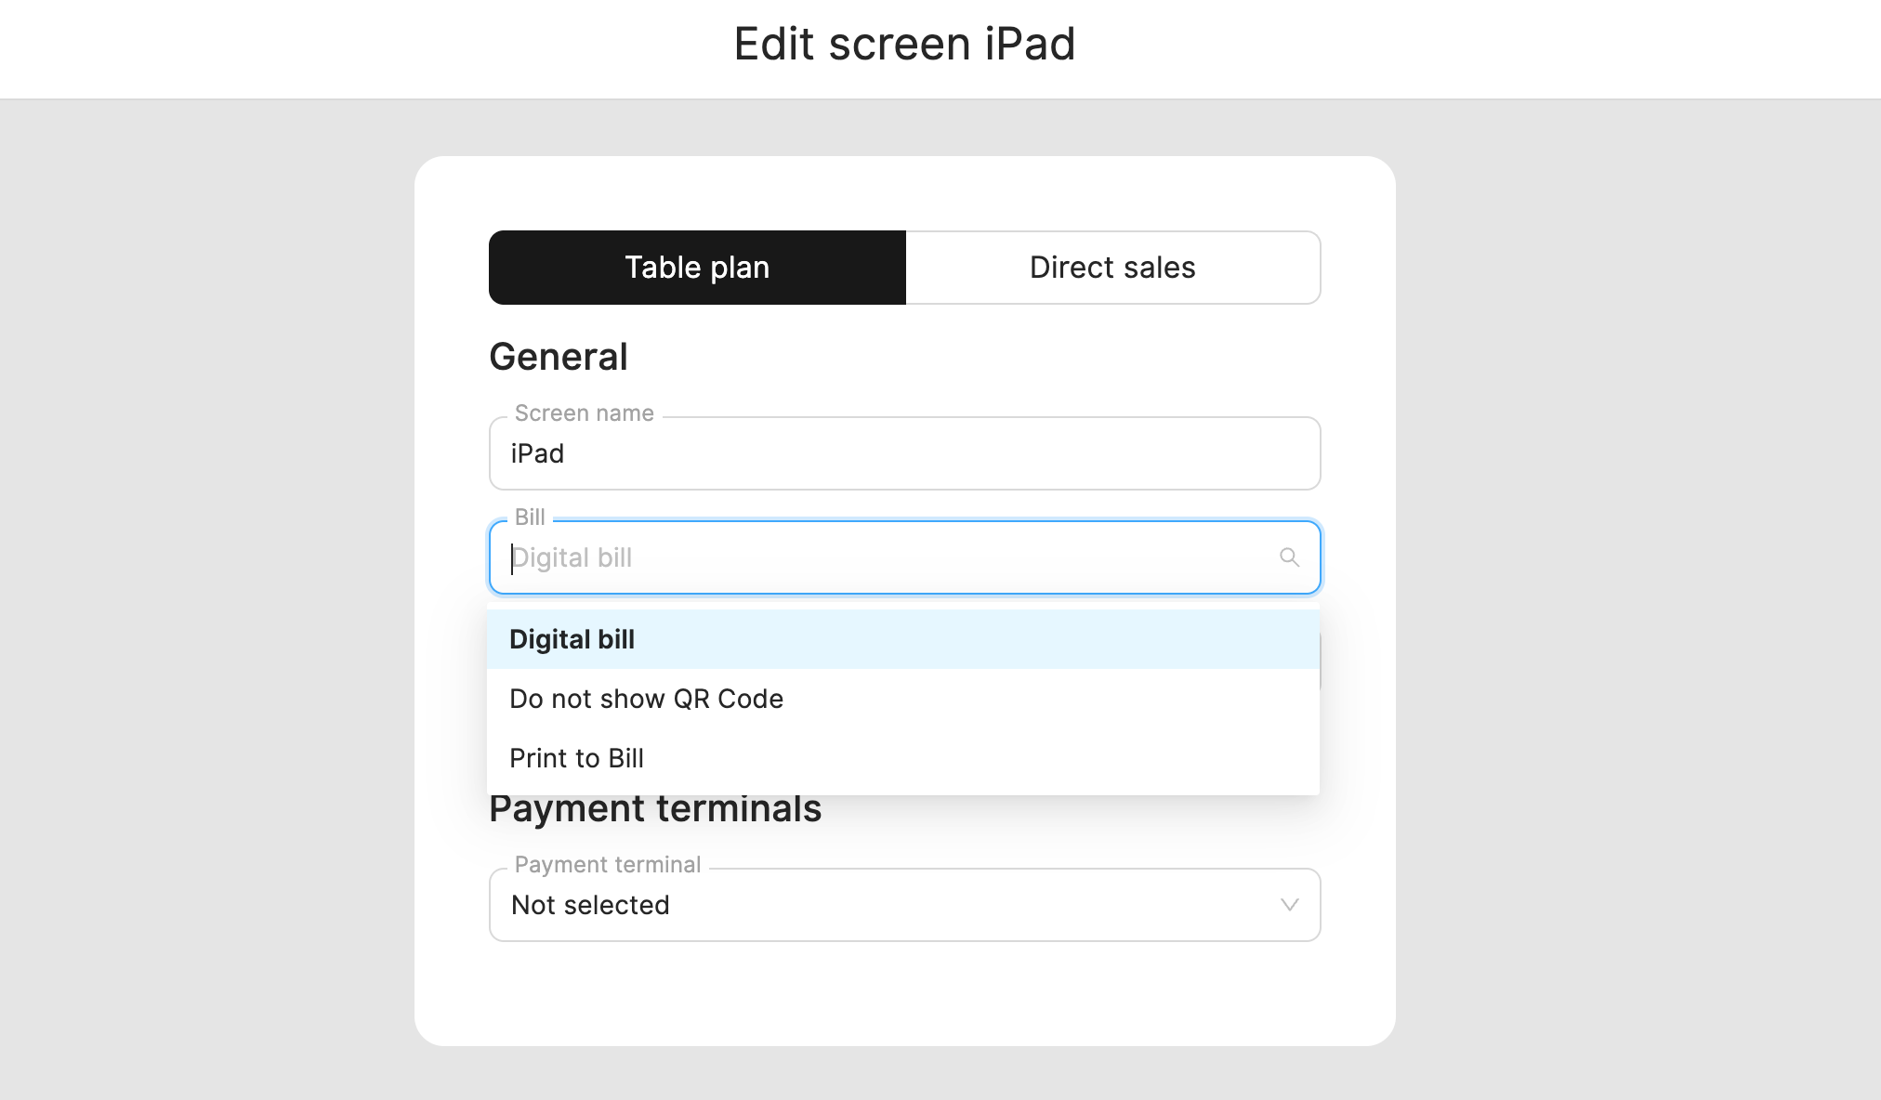
Task: Click the Digital bill placeholder text
Action: click(x=572, y=557)
